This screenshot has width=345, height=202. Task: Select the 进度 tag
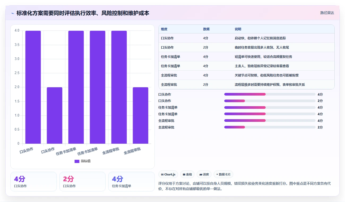tap(204, 174)
